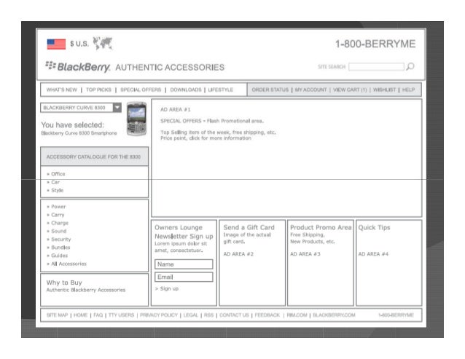The height and width of the screenshot is (359, 465).
Task: Open Site Map in the footer
Action: [58, 315]
